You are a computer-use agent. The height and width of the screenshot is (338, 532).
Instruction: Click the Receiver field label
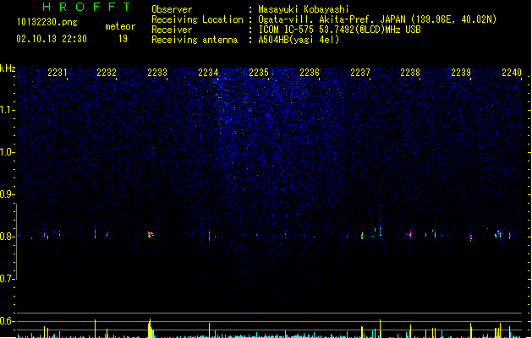[172, 30]
